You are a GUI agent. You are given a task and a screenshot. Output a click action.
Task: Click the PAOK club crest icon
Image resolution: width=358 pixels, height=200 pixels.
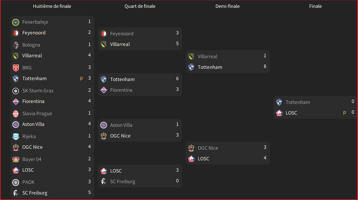click(x=16, y=182)
